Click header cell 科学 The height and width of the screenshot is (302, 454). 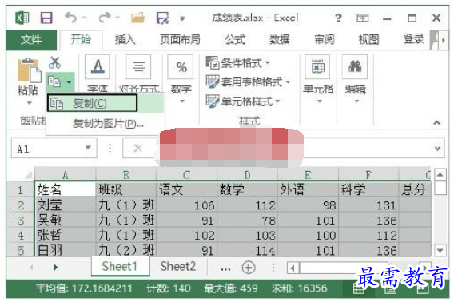point(368,189)
